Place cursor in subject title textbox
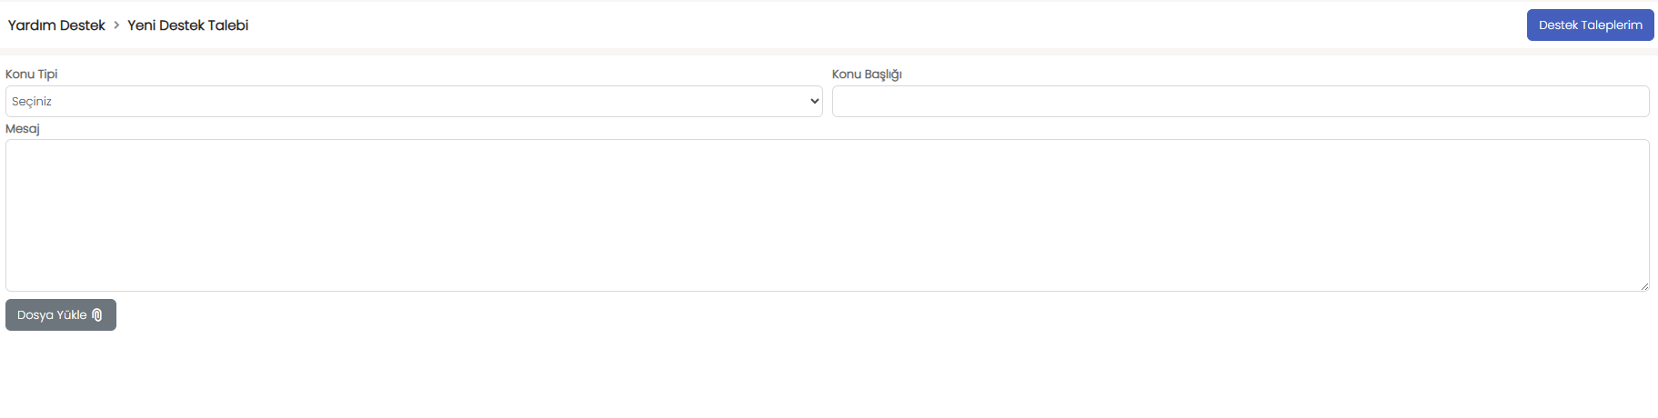This screenshot has width=1658, height=418. [x=1241, y=101]
